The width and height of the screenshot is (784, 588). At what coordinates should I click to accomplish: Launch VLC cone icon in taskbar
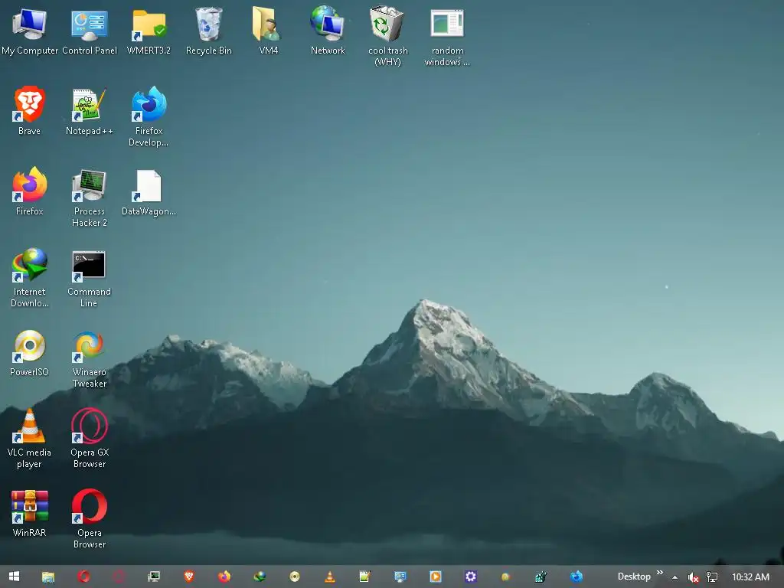point(330,577)
